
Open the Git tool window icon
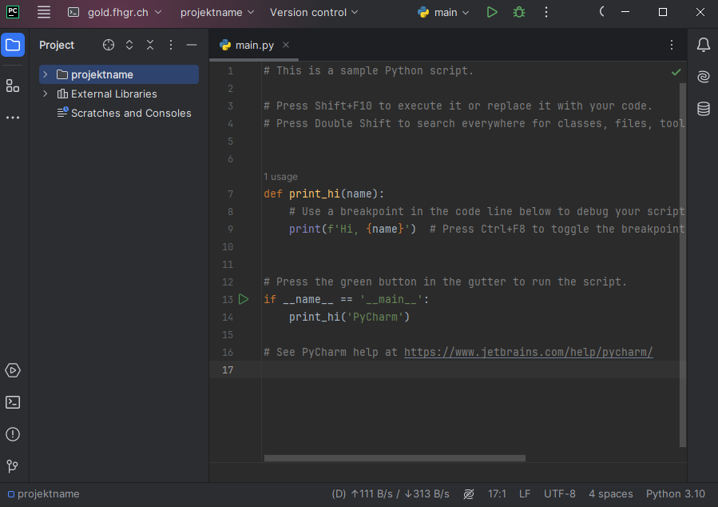[x=13, y=466]
